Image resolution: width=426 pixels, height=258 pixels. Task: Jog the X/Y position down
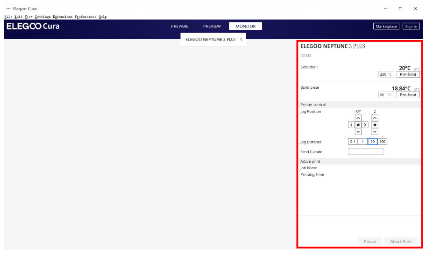(x=358, y=132)
